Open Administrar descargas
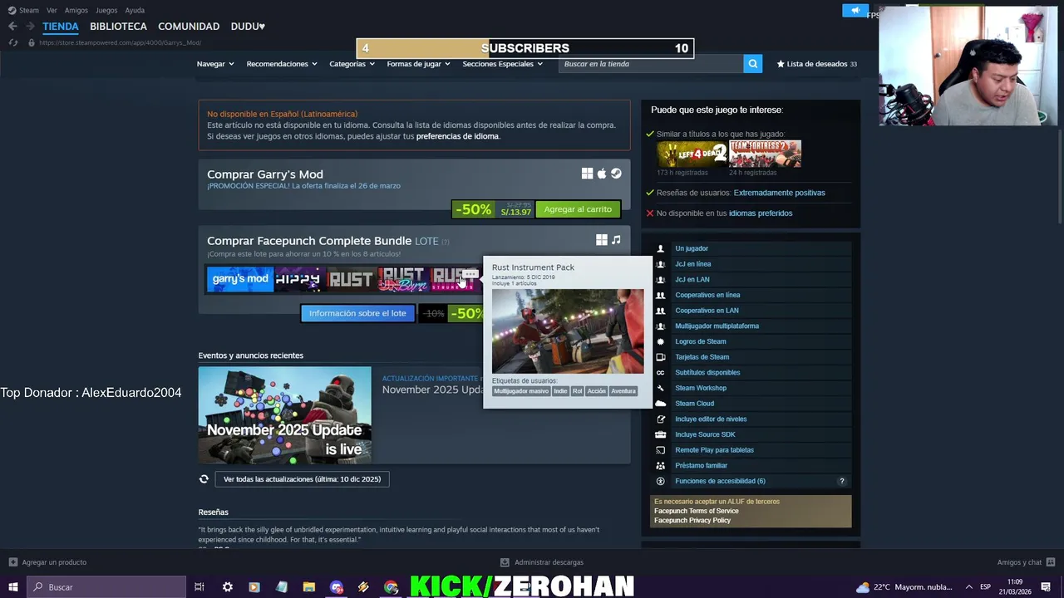Image resolution: width=1064 pixels, height=598 pixels. (x=542, y=562)
